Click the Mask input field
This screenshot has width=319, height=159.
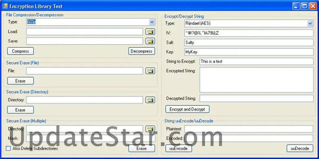tap(90, 139)
